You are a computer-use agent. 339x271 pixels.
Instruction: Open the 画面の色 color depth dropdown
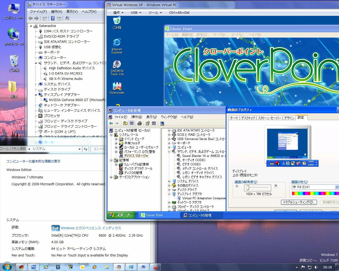337,187
